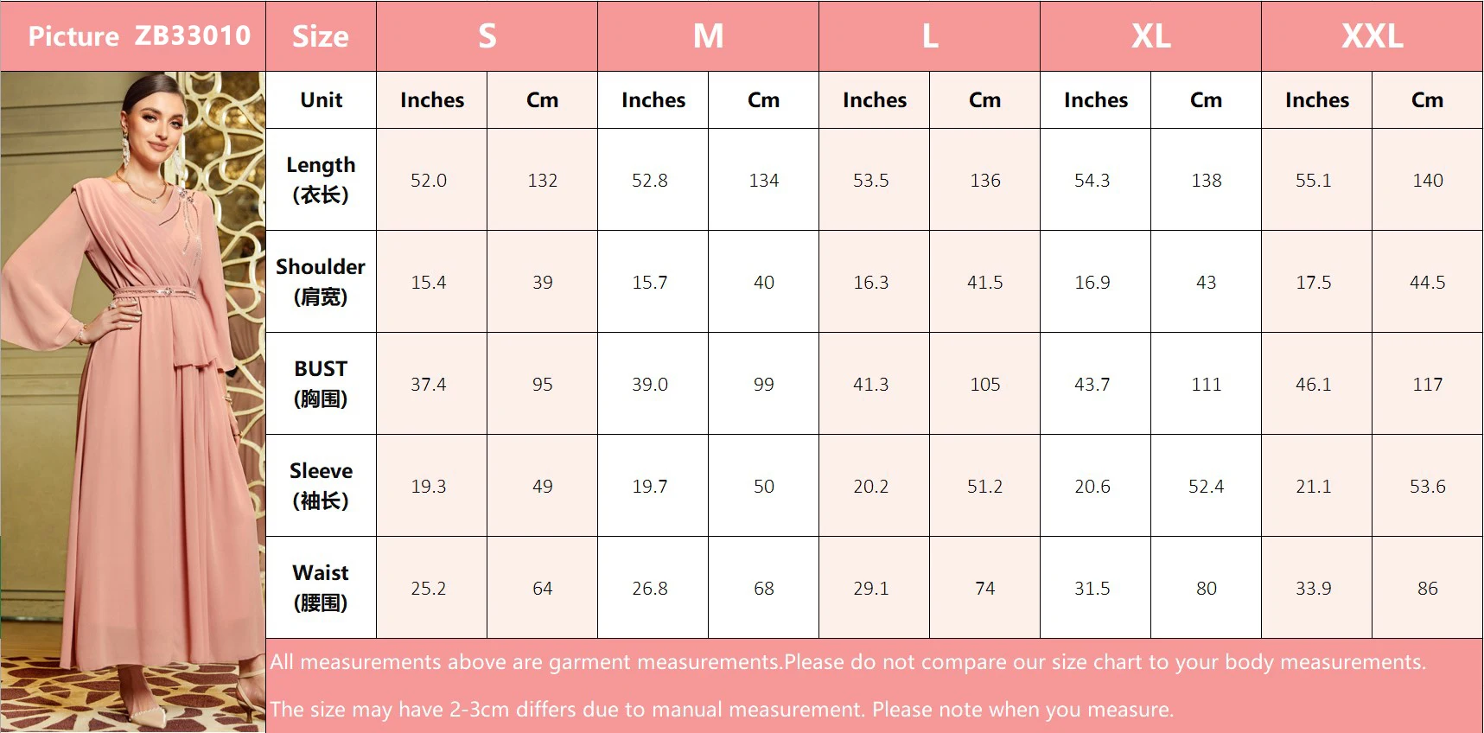Click the BUST row label
This screenshot has height=733, width=1484.
pyautogui.click(x=321, y=383)
